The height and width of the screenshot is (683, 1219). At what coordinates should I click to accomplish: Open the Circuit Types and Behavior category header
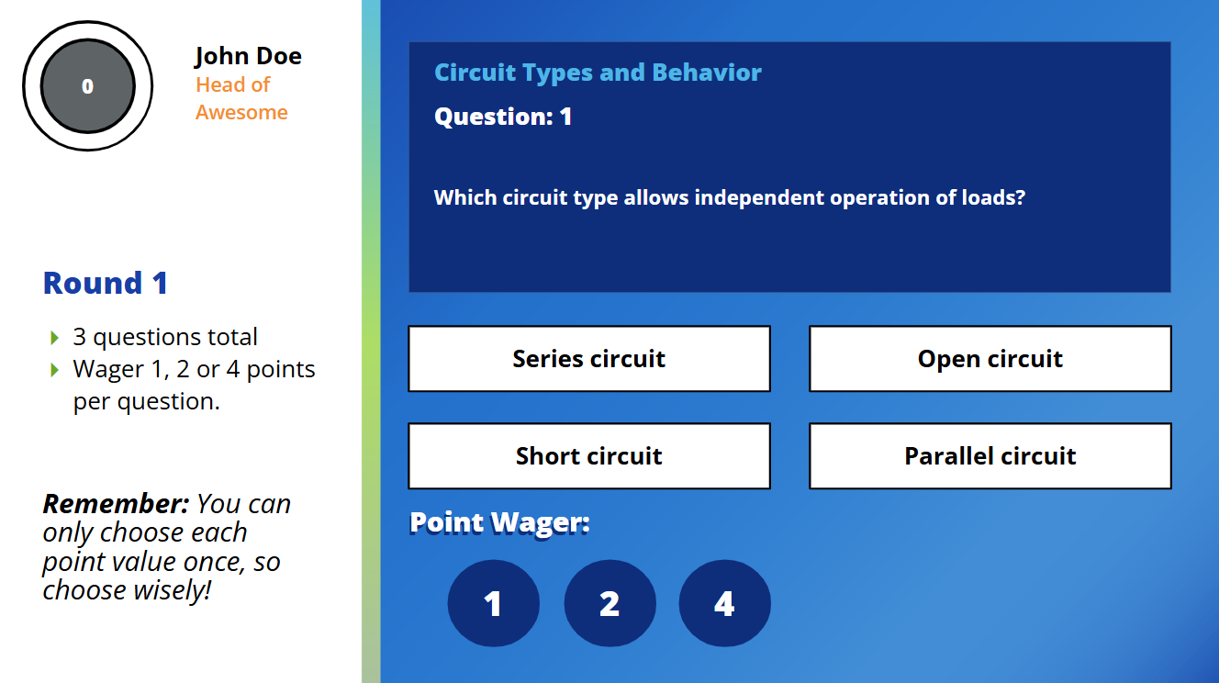(598, 72)
